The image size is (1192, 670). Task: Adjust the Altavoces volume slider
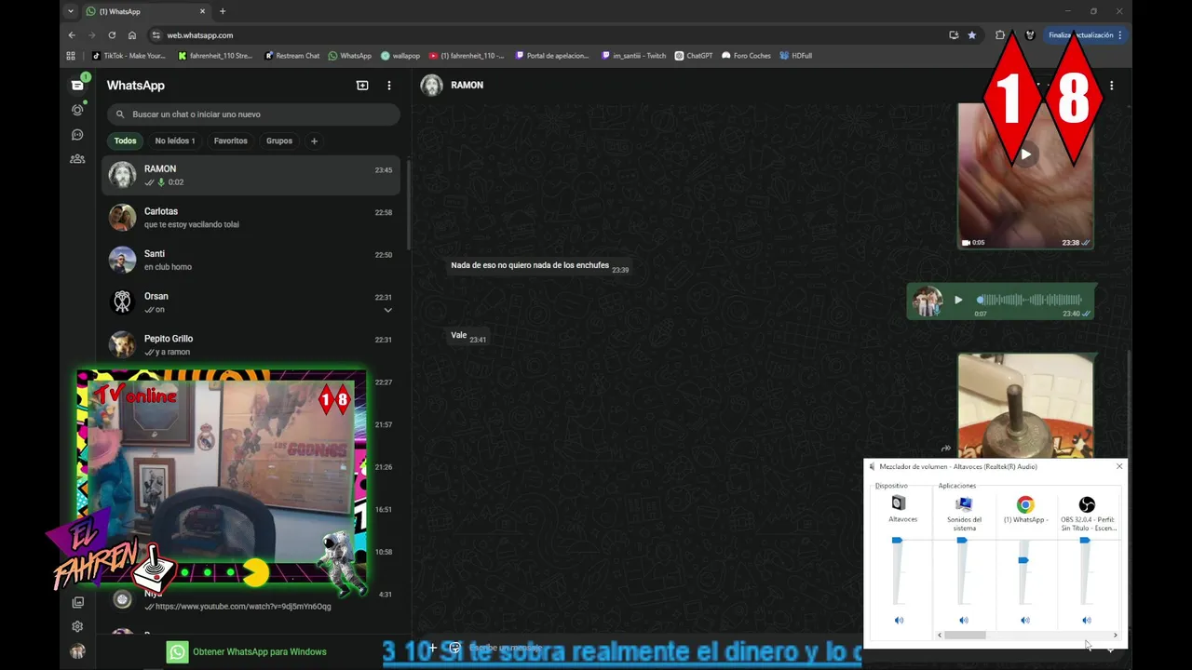[x=897, y=540]
